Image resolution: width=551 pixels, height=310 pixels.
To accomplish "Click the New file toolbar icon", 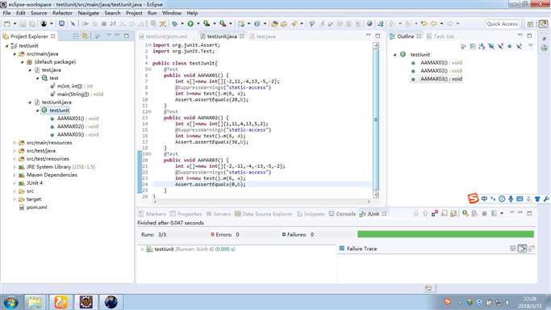I will [7, 23].
